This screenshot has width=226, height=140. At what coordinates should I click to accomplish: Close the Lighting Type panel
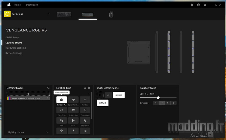point(89,88)
